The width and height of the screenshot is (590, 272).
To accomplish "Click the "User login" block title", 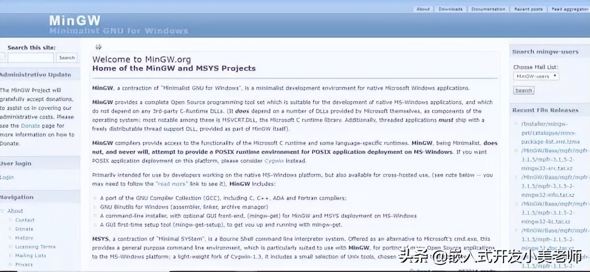I will [15, 163].
